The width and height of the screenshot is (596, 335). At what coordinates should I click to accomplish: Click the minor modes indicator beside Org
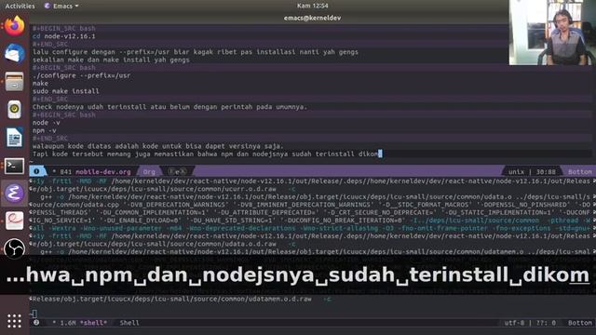coord(177,171)
